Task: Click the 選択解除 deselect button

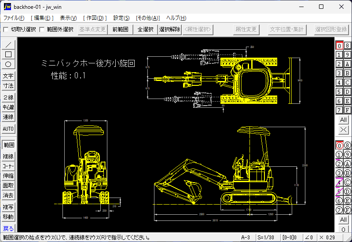Action: tap(170, 29)
